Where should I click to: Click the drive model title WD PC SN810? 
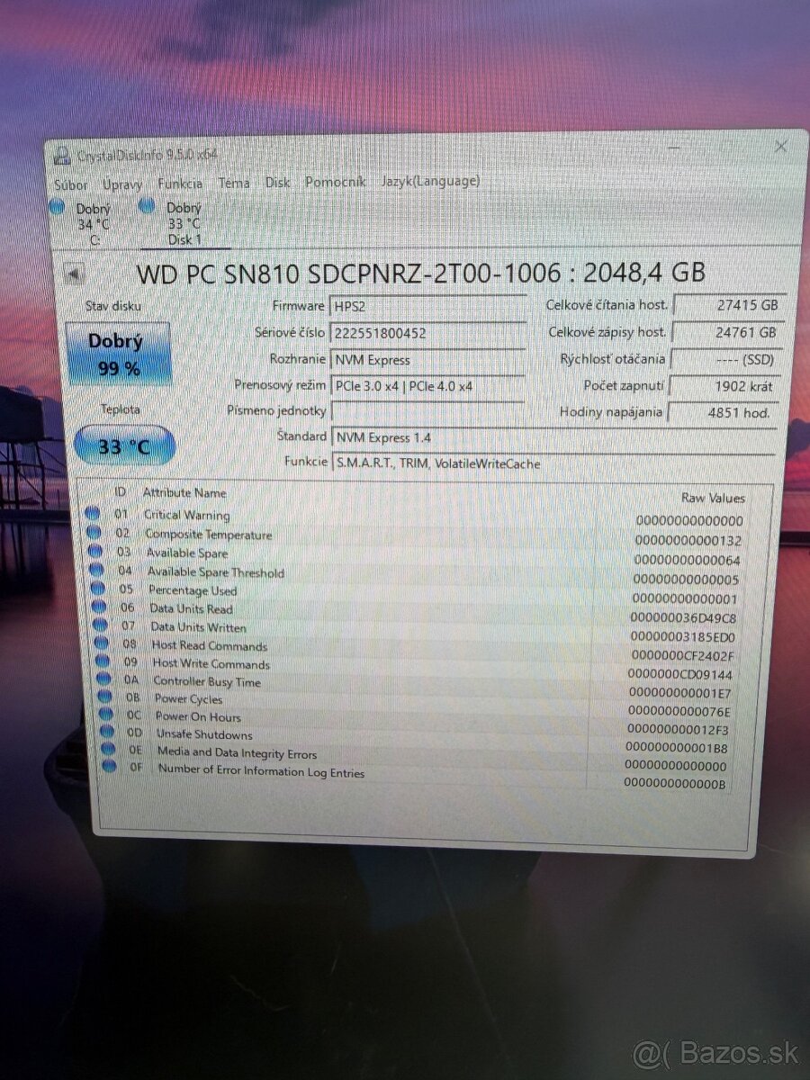pyautogui.click(x=421, y=271)
